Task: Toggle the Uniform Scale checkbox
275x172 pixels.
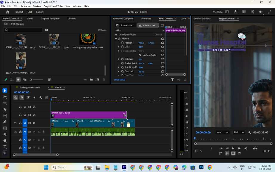Action: (x=140, y=55)
